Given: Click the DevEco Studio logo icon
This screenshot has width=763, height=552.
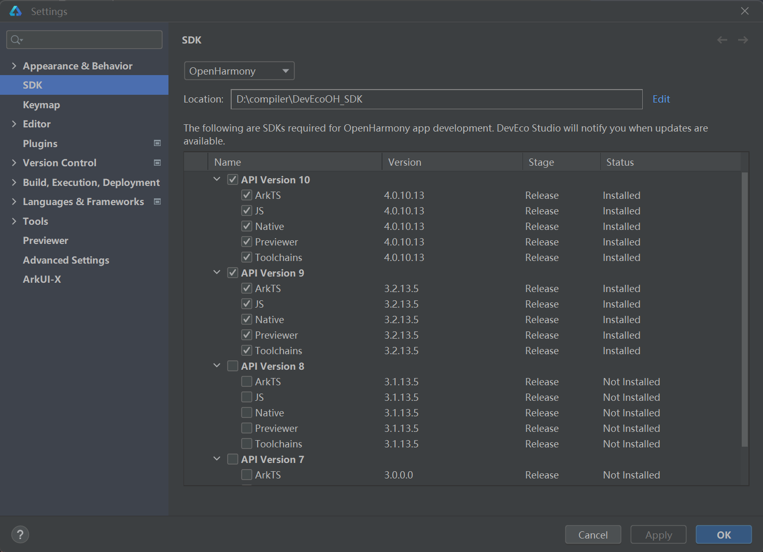Looking at the screenshot, I should (x=16, y=11).
